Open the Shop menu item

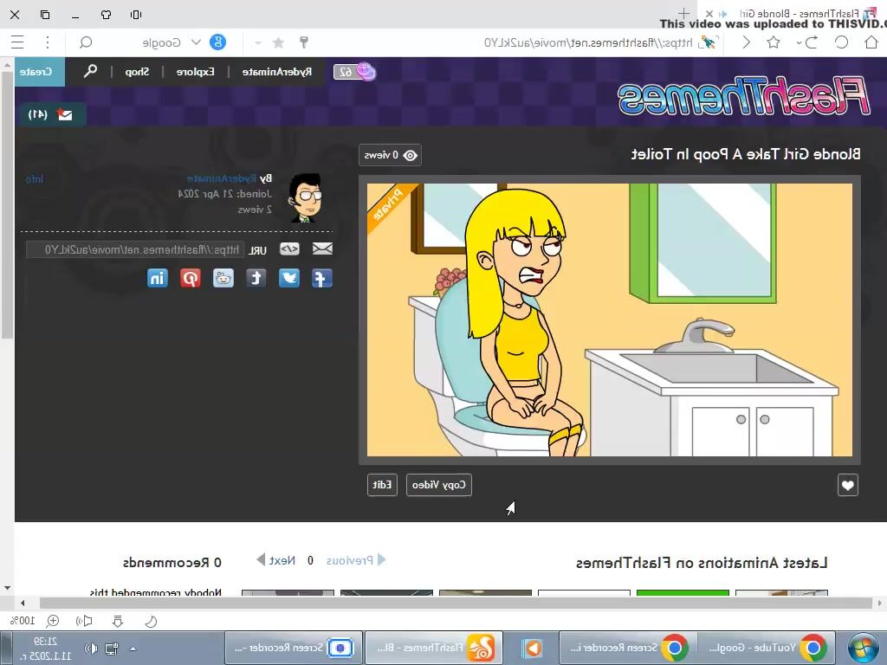(x=137, y=72)
